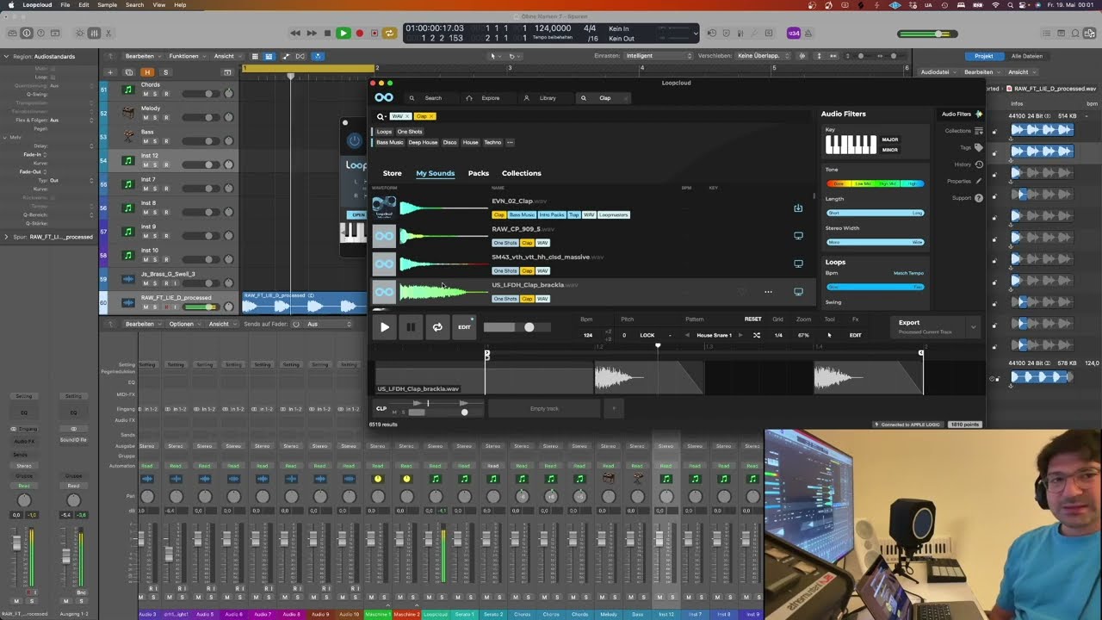Toggle the Inspector button in Logic toolbar

pos(26,34)
